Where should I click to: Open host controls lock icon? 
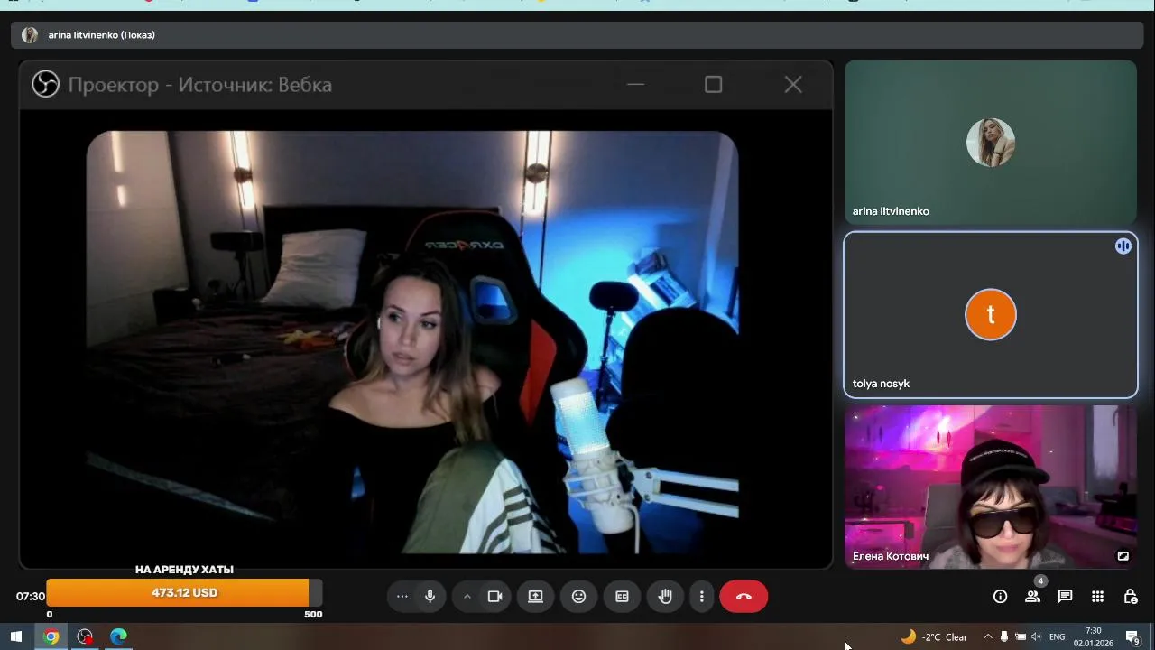pyautogui.click(x=1130, y=597)
